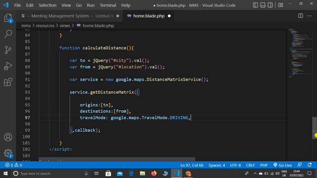Image resolution: width=317 pixels, height=178 pixels.
Task: Click line number 86 in gutter
Action: [x=27, y=48]
